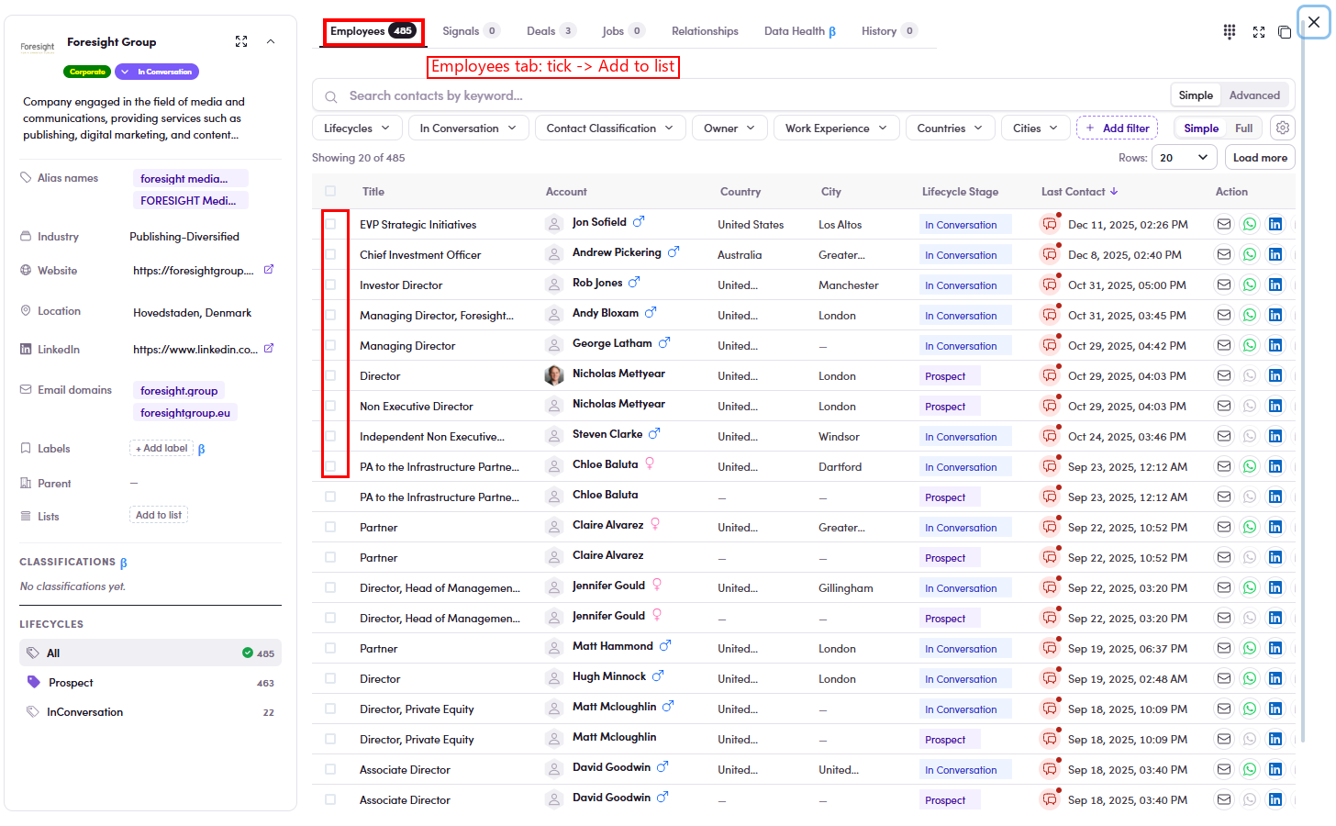This screenshot has height=826, width=1336.
Task: Open Work Experience filter dropdown
Action: pyautogui.click(x=836, y=128)
